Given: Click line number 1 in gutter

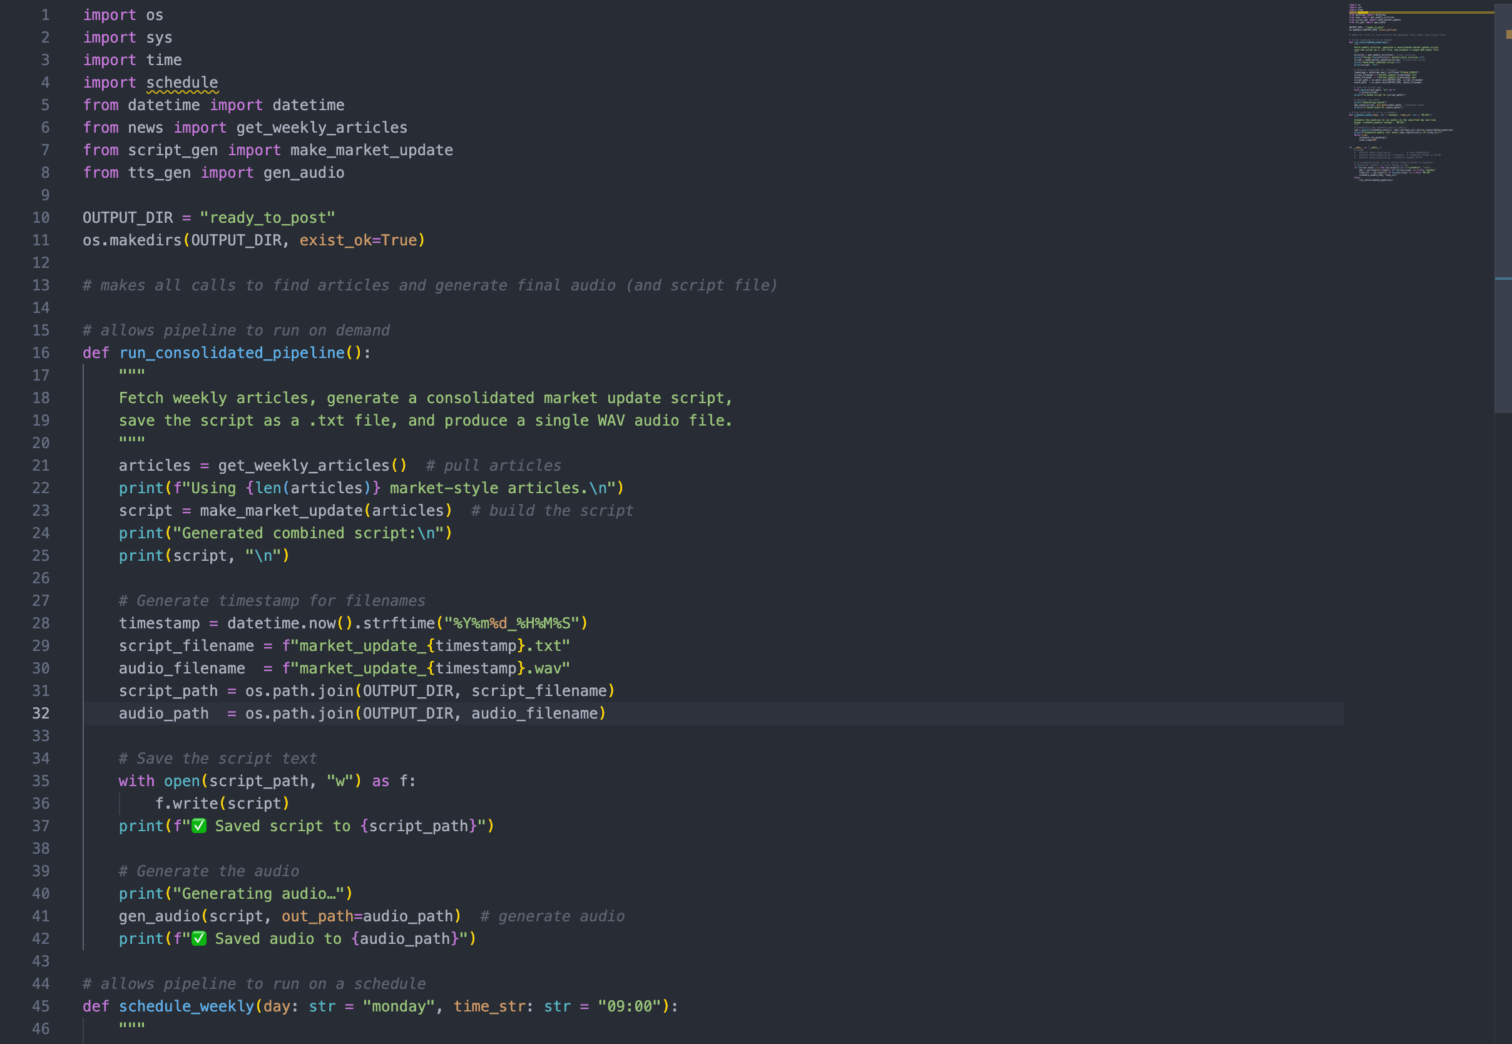Looking at the screenshot, I should (x=45, y=14).
